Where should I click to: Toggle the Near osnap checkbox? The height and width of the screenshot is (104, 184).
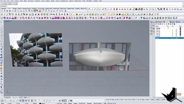(111, 100)
